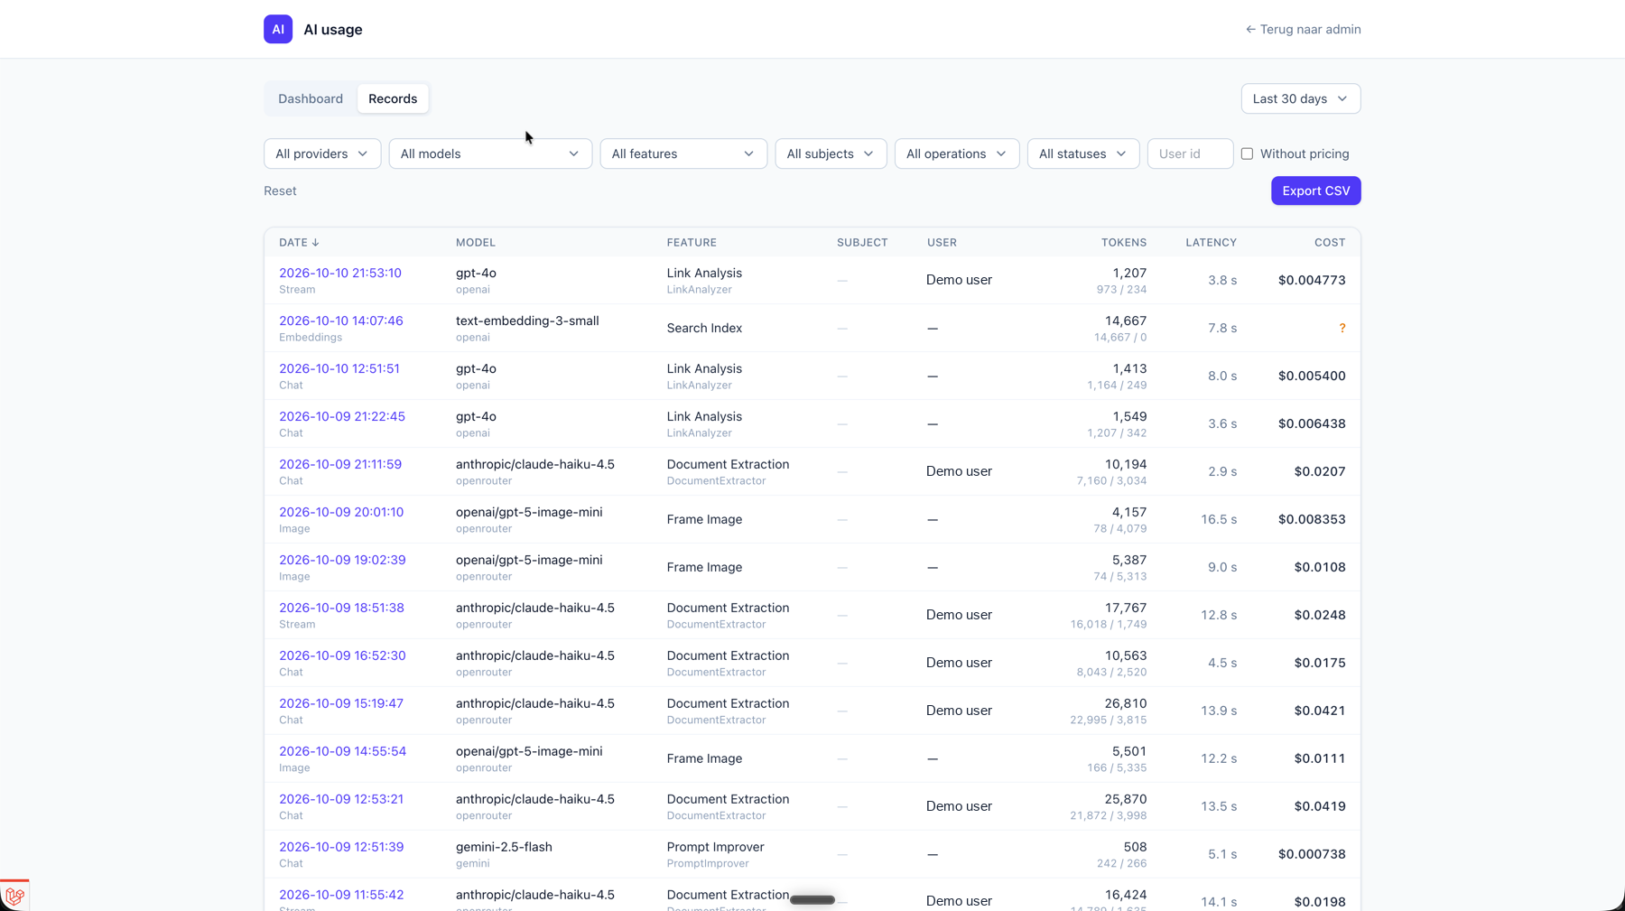Open the Last 30 days range selector
Viewport: 1625px width, 911px height.
[x=1300, y=98]
